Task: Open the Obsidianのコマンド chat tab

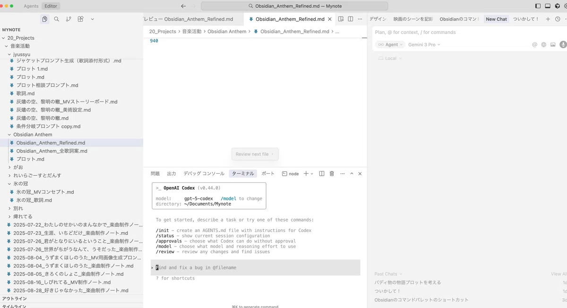Action: 459,19
